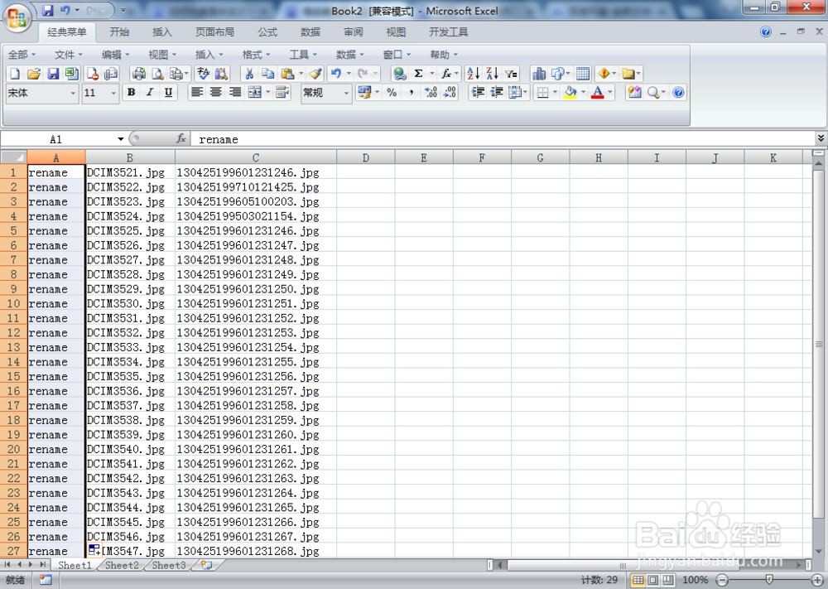Sort ascending A to Z
Viewport: 828px width, 589px height.
(x=474, y=74)
